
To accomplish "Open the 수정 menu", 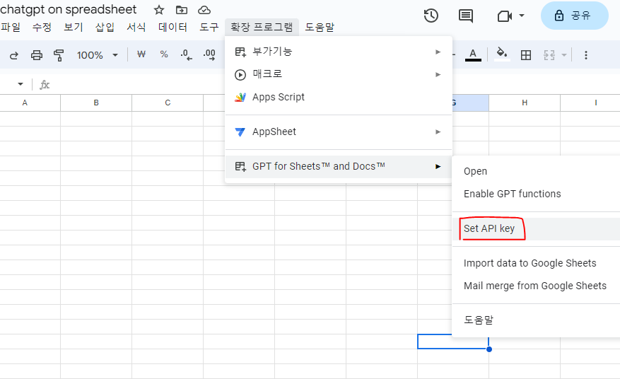I will pos(42,27).
